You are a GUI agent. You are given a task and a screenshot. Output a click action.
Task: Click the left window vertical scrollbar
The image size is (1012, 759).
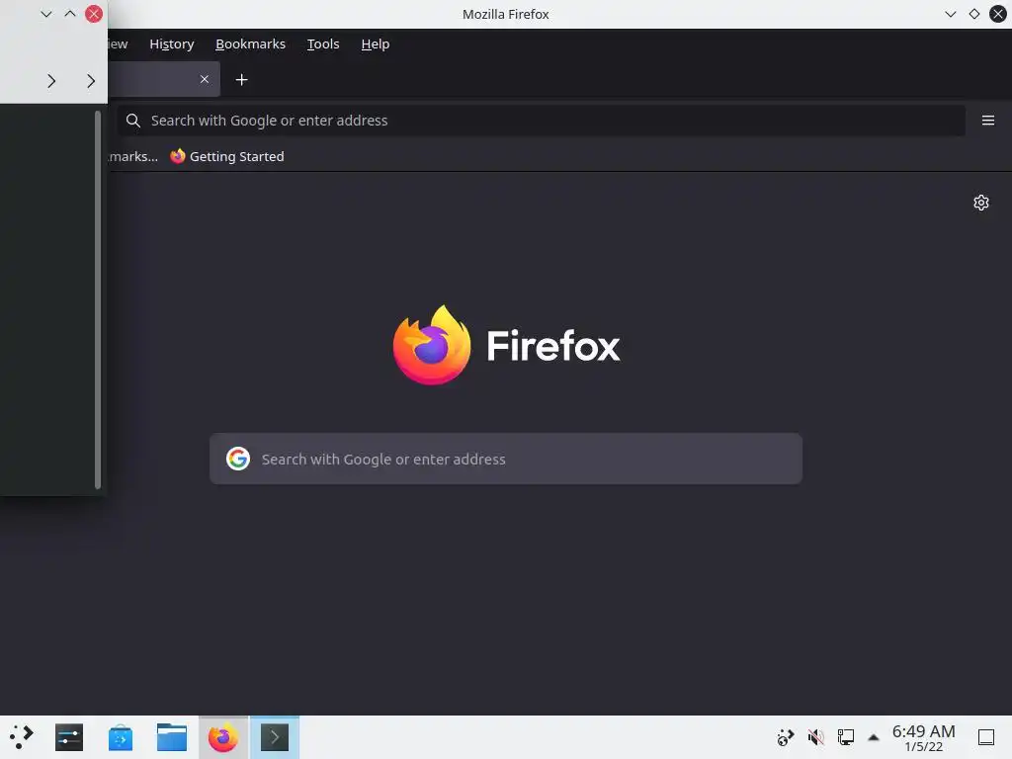[98, 300]
